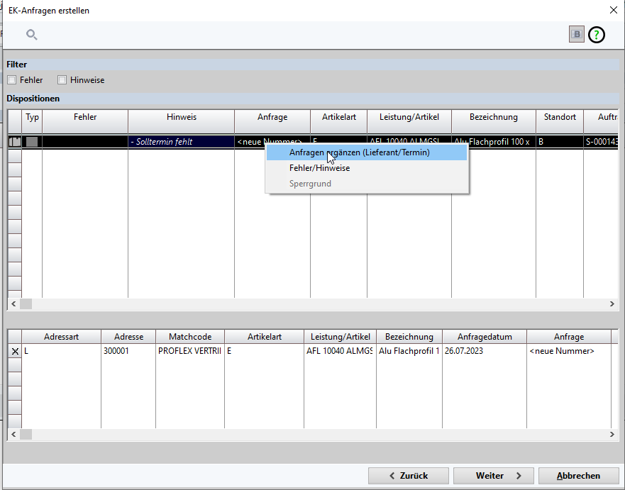
Task: Click the green help question mark icon
Action: coord(597,34)
